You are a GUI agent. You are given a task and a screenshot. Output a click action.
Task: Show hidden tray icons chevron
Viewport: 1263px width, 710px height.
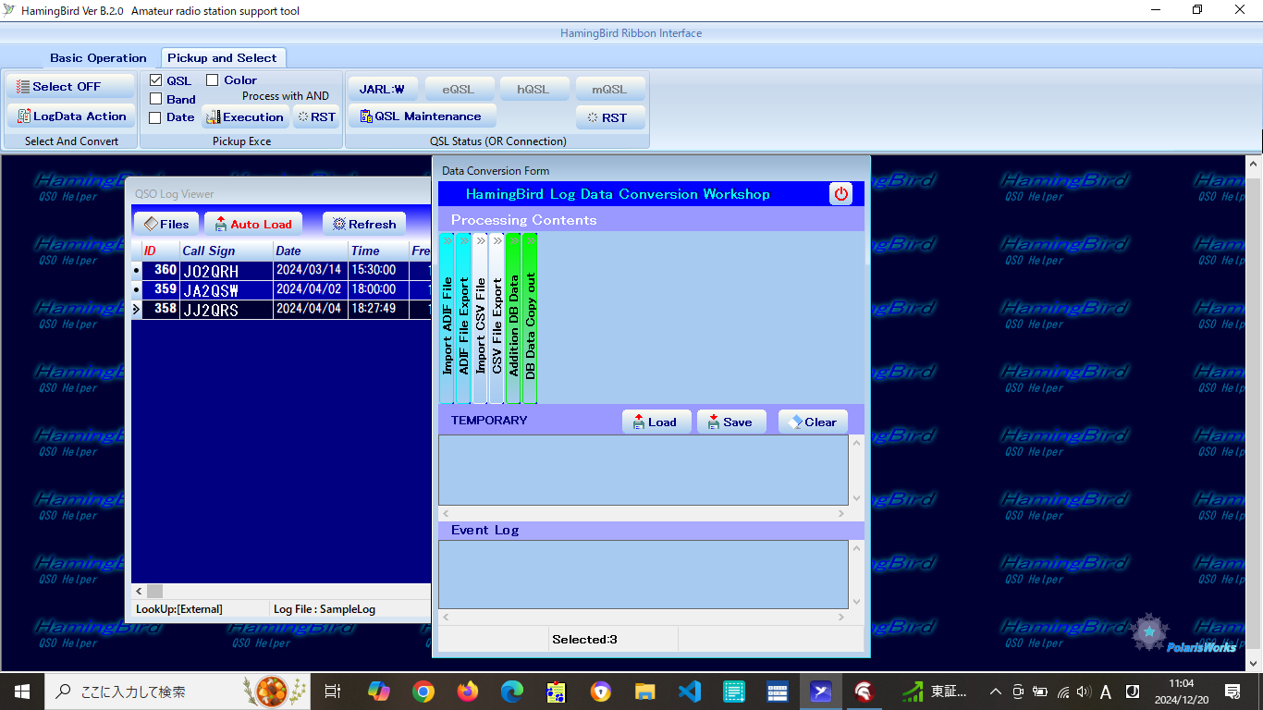coord(996,692)
